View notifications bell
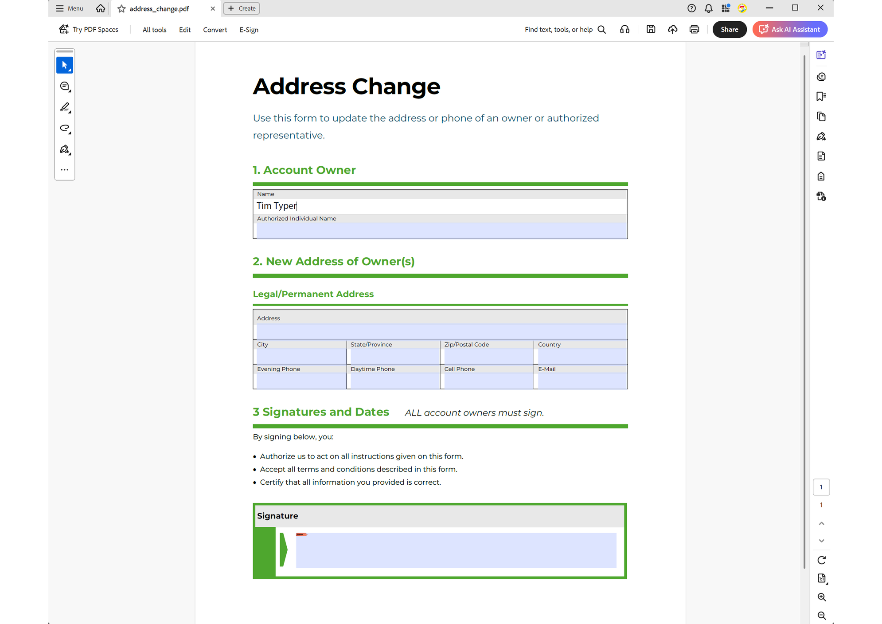Image resolution: width=882 pixels, height=624 pixels. pyautogui.click(x=709, y=8)
